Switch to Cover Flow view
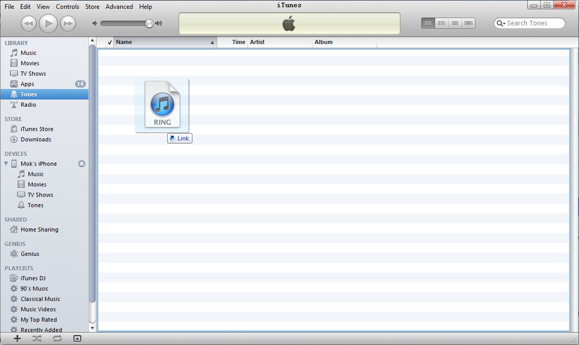Screen dimensions: 579x345 tap(469, 23)
